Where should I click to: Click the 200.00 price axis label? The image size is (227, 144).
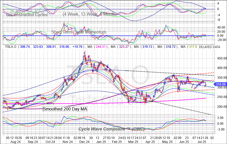tap(222, 106)
